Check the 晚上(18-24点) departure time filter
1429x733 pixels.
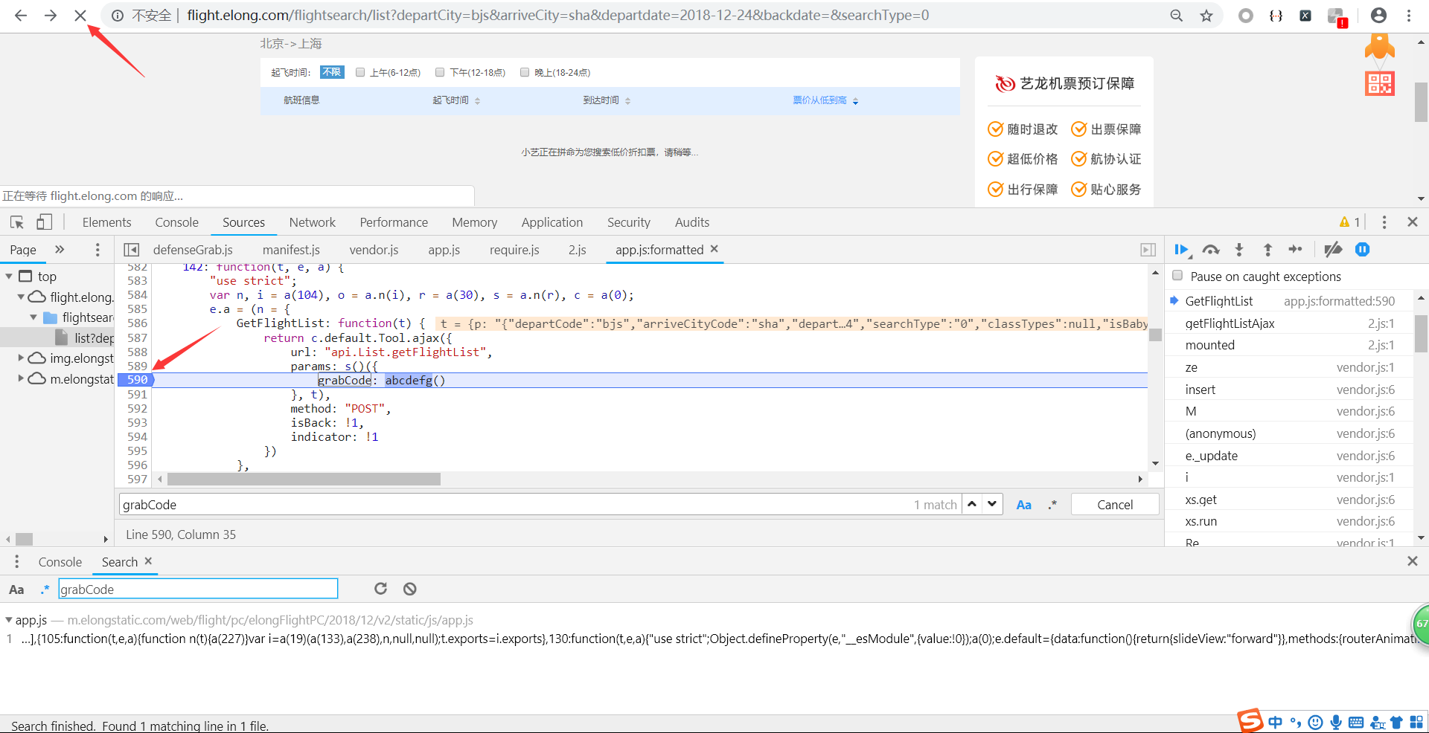click(x=525, y=72)
